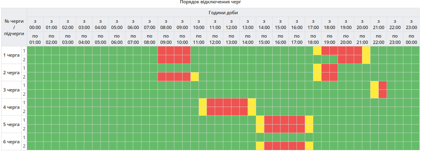This screenshot has width=421, height=153.
Task: Select the "№ черги / підчерги" header cell
Action: coord(14,27)
